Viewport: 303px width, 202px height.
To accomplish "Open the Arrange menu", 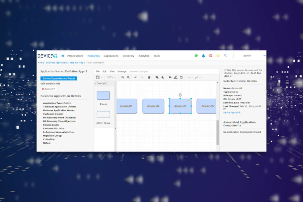I will click(x=122, y=71).
